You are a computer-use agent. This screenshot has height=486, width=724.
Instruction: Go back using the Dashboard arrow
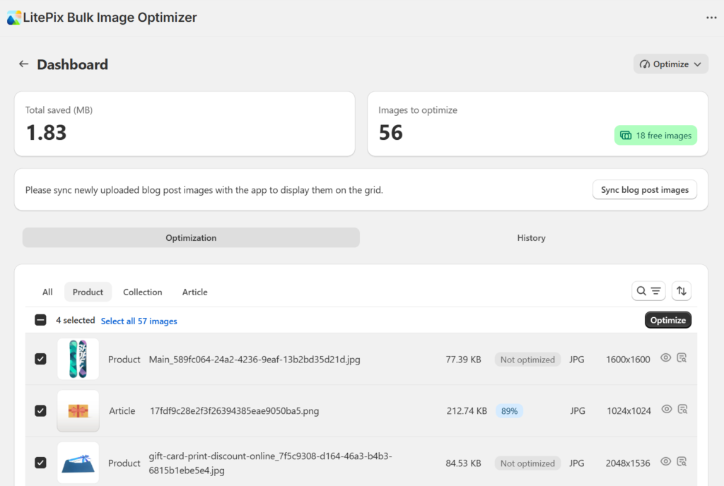(x=24, y=64)
